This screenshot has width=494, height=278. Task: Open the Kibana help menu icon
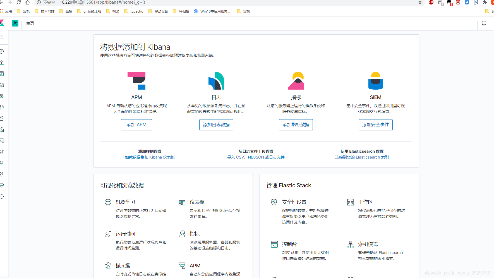(x=484, y=23)
